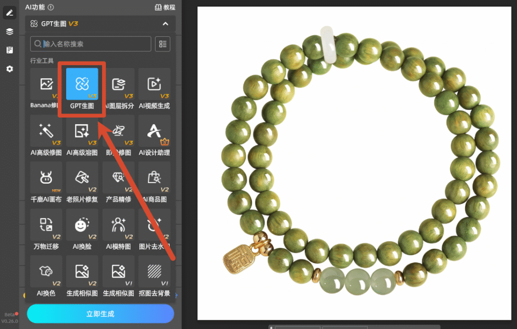
Task: Open the 教程 tutorial link
Action: pos(165,7)
